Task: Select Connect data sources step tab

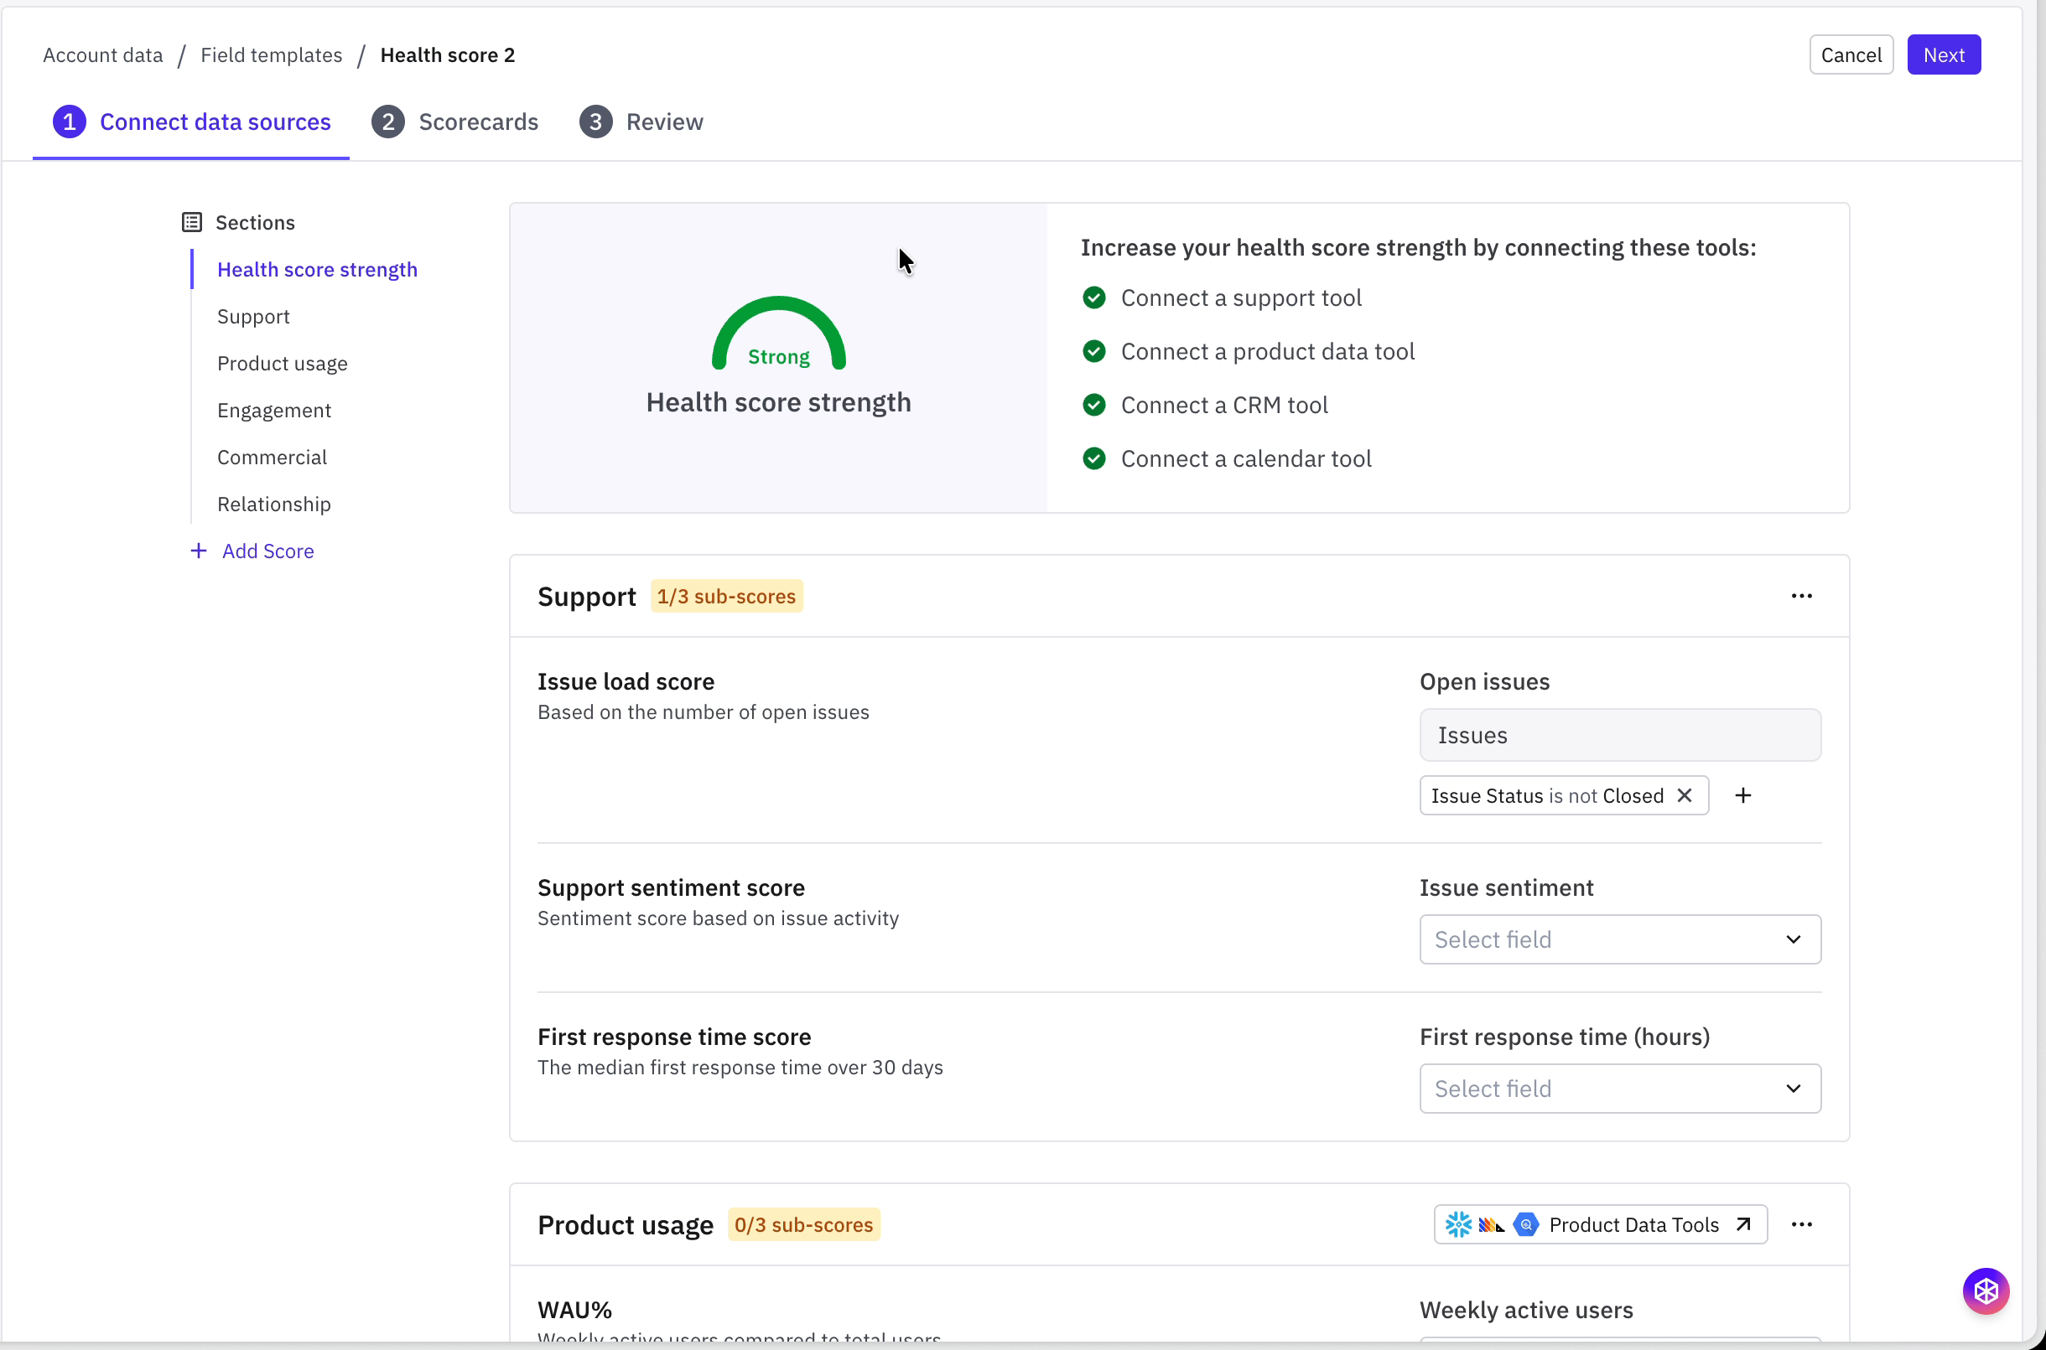Action: 191,122
